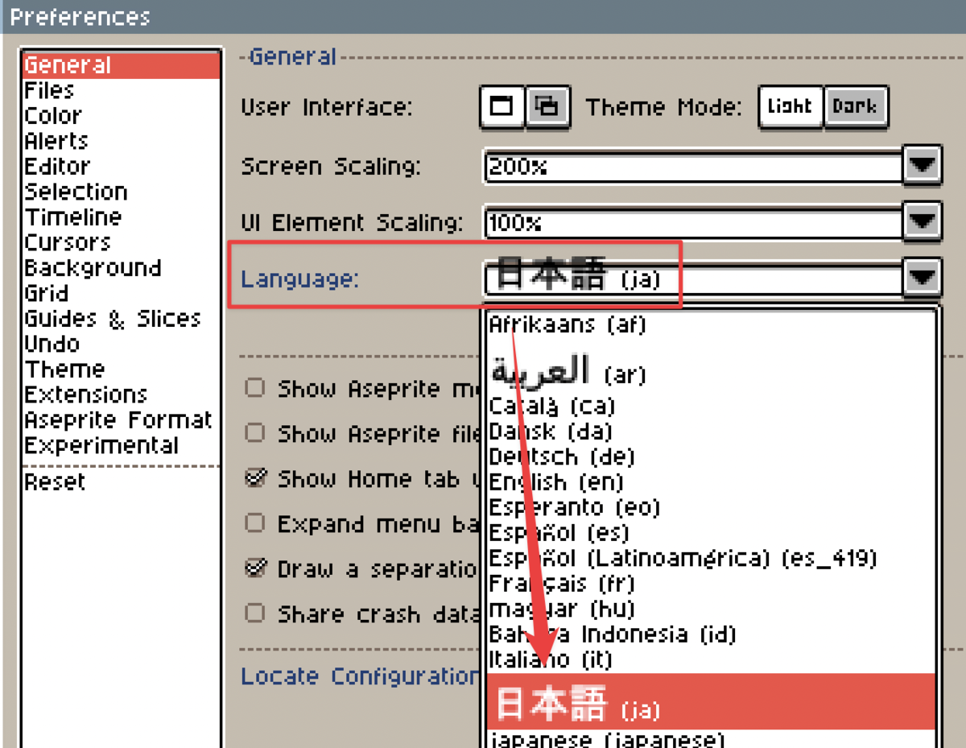
Task: Toggle Share crash data checkbox
Action: click(254, 614)
